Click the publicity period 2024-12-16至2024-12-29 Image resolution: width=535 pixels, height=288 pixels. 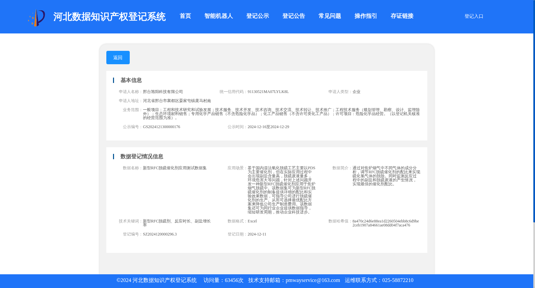pos(269,127)
